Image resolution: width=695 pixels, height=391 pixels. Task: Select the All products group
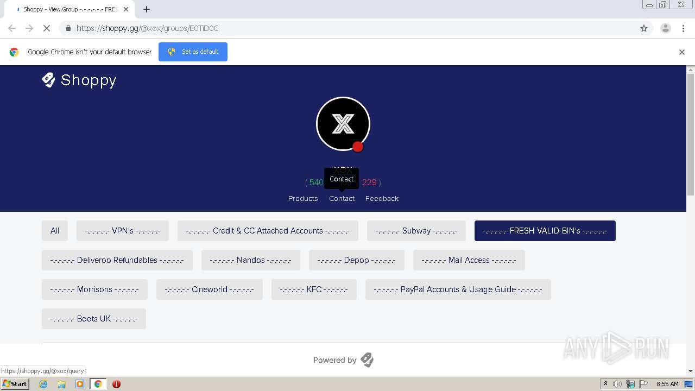point(55,231)
